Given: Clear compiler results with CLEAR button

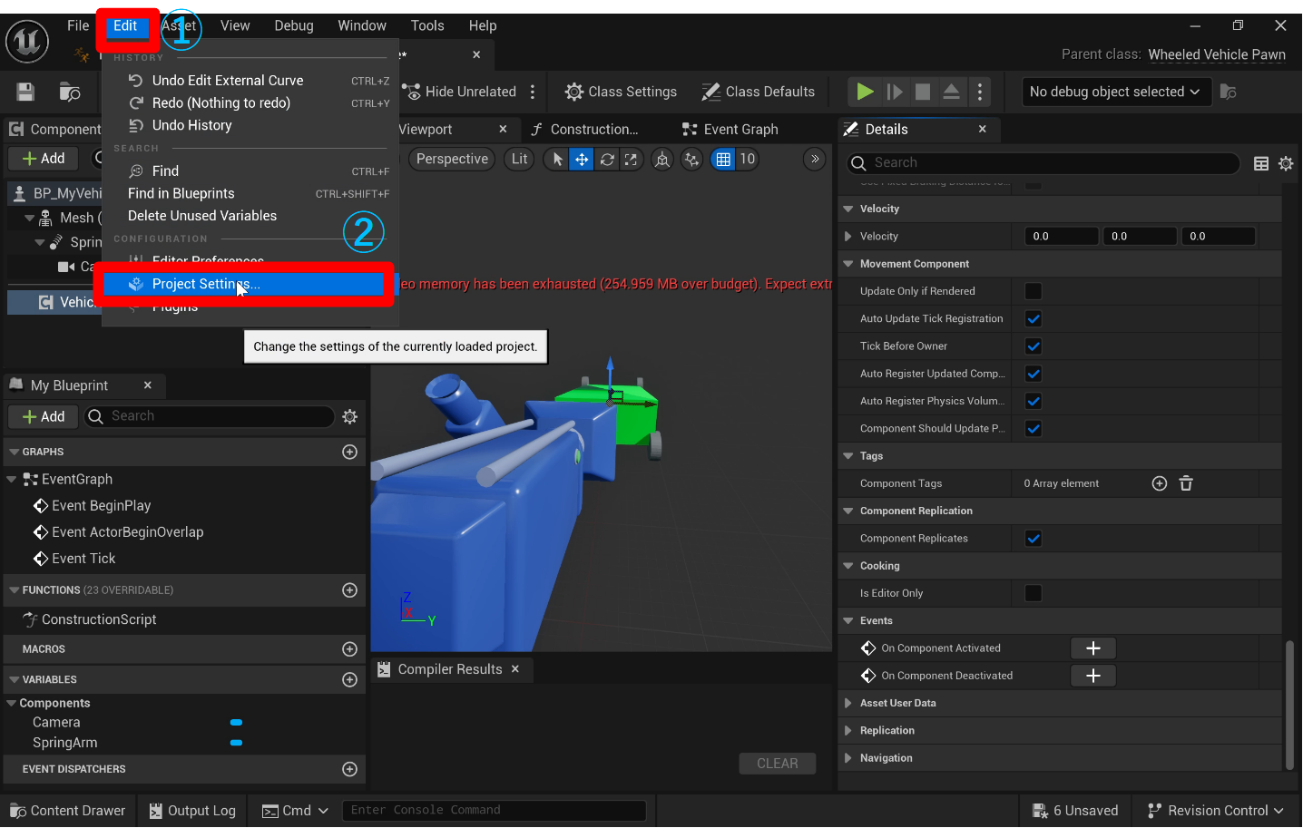Looking at the screenshot, I should pos(778,764).
